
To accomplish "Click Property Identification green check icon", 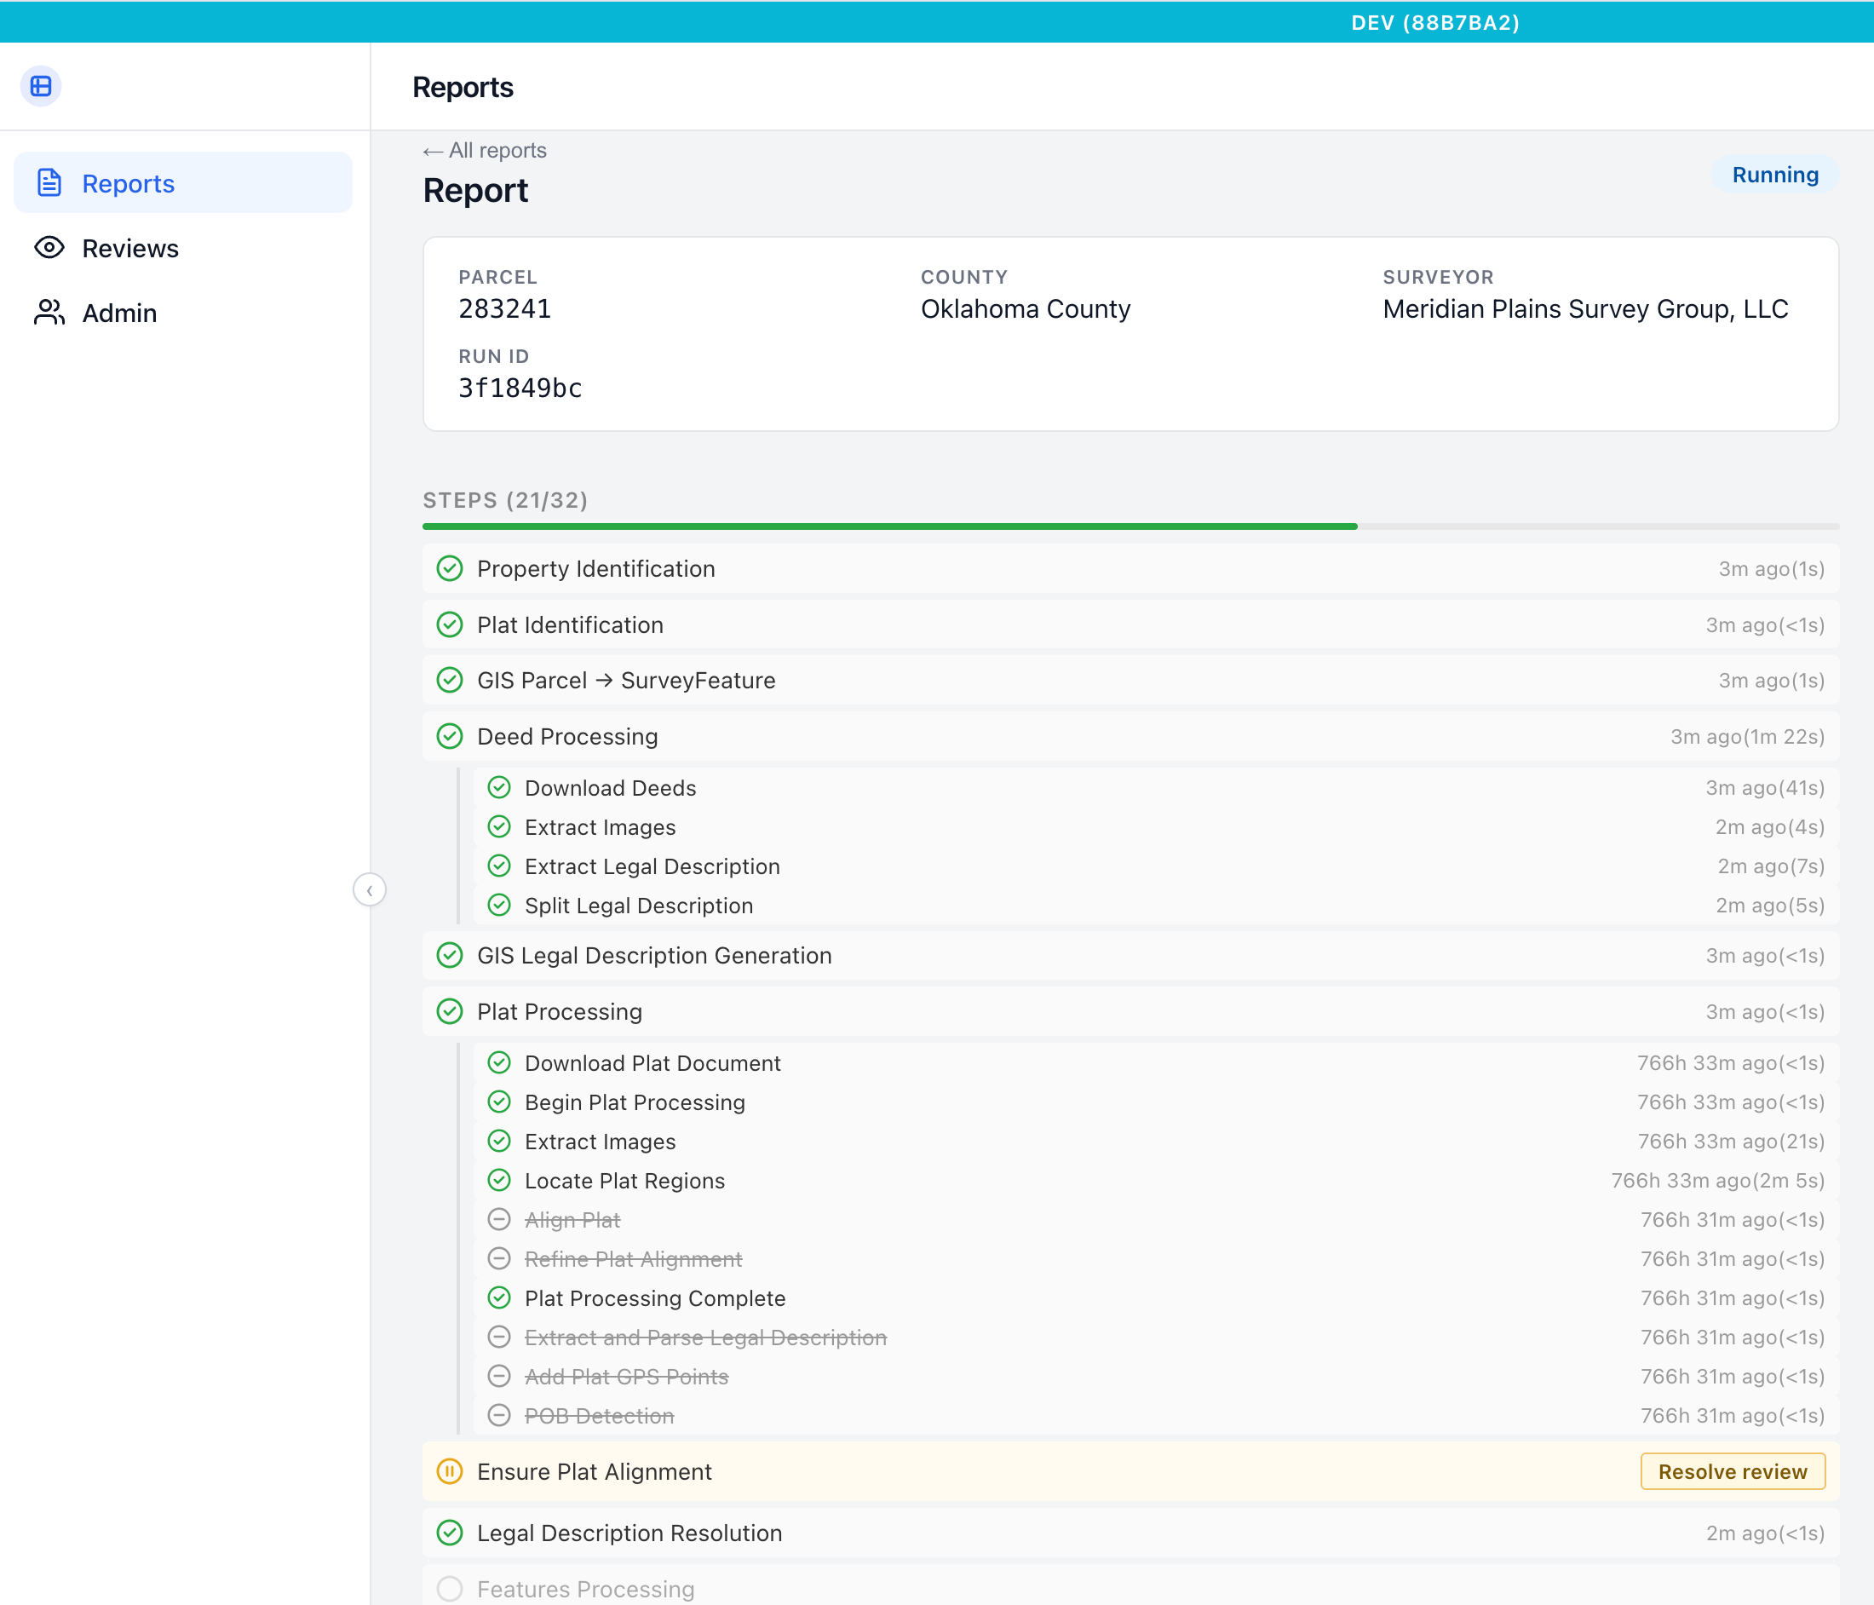I will pos(450,569).
